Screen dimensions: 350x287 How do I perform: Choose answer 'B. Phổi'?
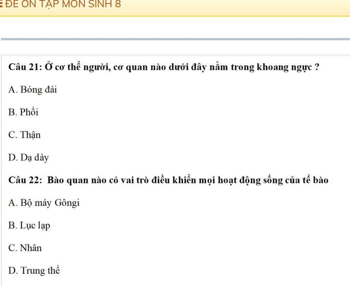pyautogui.click(x=23, y=112)
